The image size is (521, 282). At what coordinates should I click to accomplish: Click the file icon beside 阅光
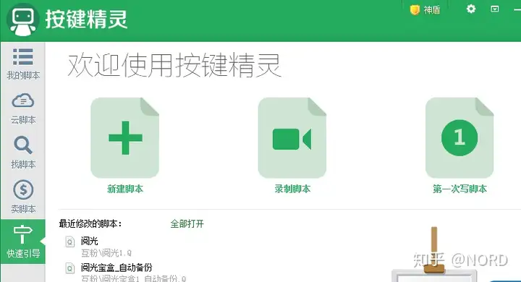click(x=69, y=242)
